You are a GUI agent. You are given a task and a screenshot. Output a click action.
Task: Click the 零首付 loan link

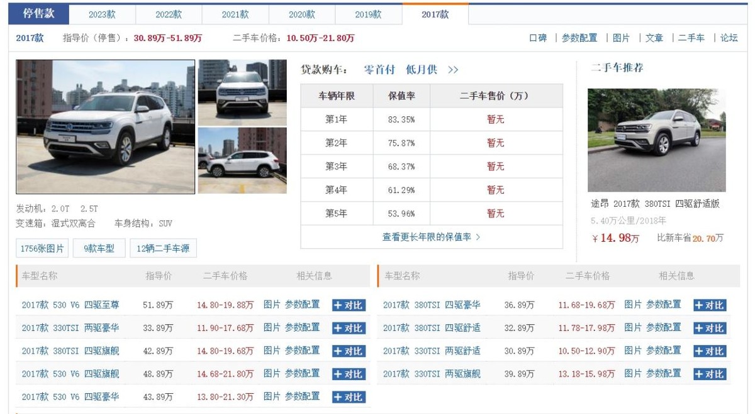(379, 70)
